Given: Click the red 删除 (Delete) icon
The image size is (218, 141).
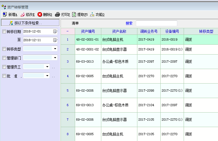Looking at the screenshot, I should (x=40, y=15).
